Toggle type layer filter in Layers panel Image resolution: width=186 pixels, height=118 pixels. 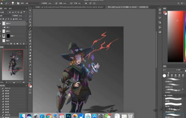pos(16,12)
